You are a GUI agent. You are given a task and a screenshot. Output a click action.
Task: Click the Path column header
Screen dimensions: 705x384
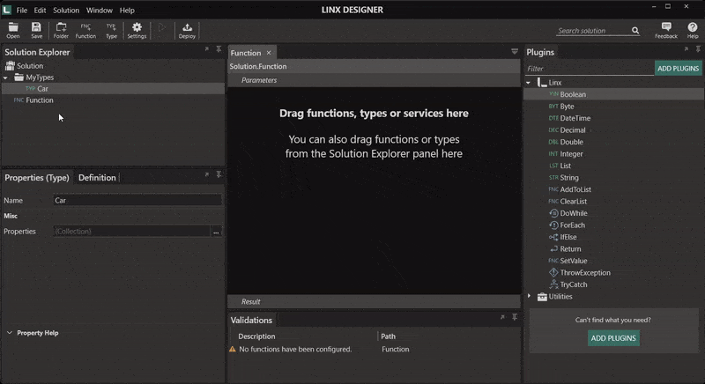tap(388, 336)
